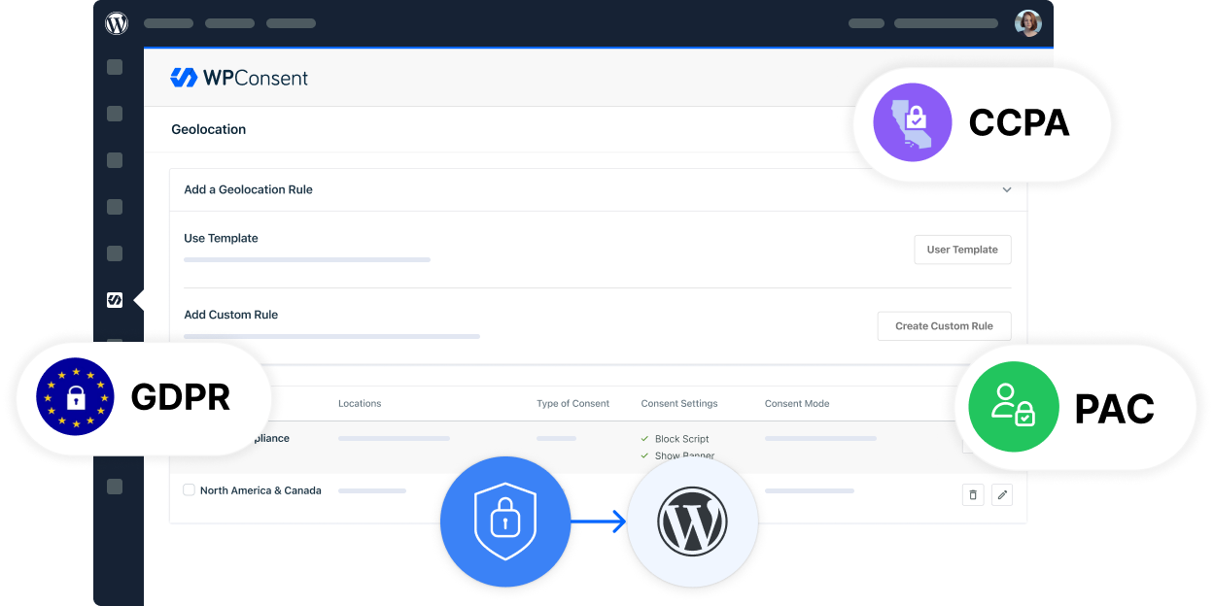Click the WPConsent logo in the header
Viewport: 1214px width, 606px height.
pyautogui.click(x=239, y=78)
